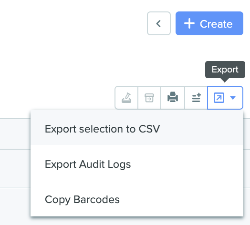
Task: Toggle the Export split button closed
Action: pos(225,98)
